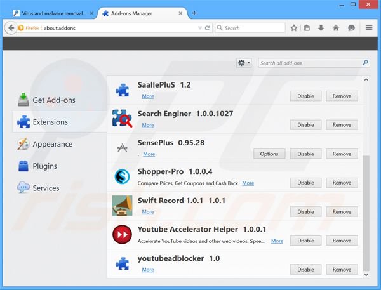The height and width of the screenshot is (290, 381).
Task: Disable the SaallePluS extension
Action: 305,96
